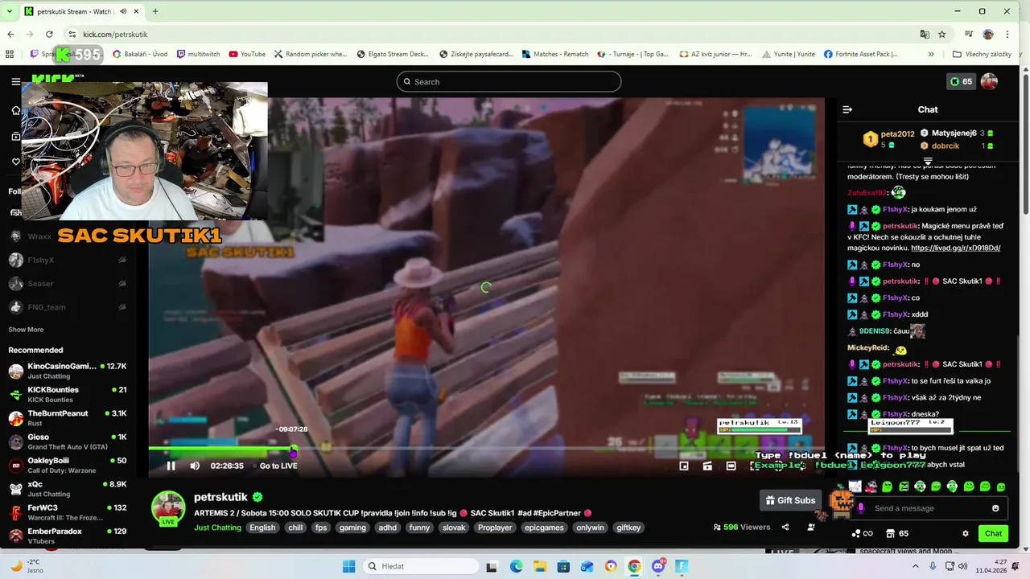Open Discord from the taskbar
The width and height of the screenshot is (1030, 579).
[658, 566]
